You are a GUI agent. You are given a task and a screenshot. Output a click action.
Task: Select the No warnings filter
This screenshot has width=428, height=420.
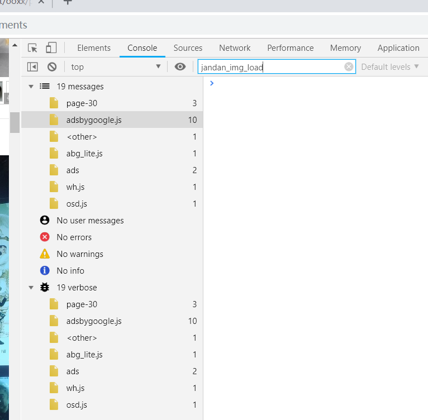tap(79, 254)
